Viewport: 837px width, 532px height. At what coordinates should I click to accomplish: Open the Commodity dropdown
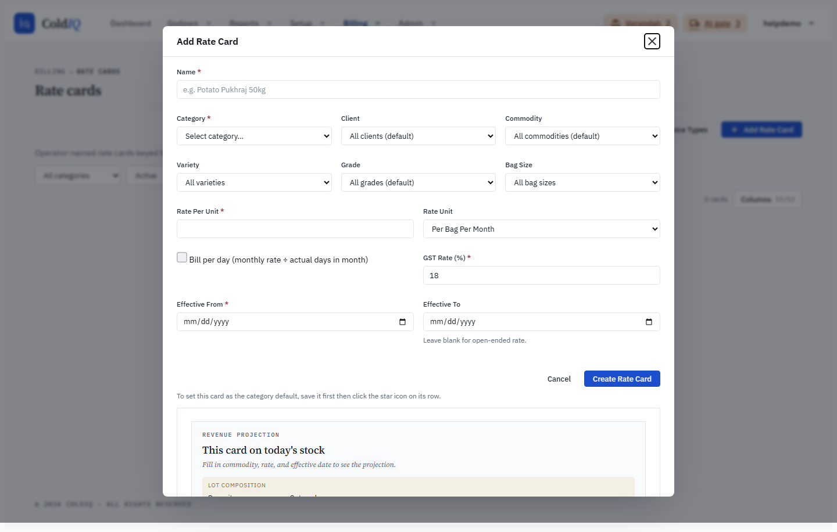pos(582,136)
